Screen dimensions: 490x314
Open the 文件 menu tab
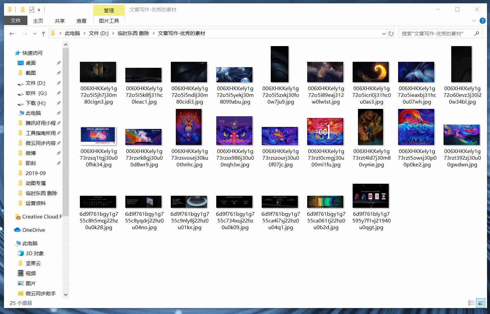point(16,20)
